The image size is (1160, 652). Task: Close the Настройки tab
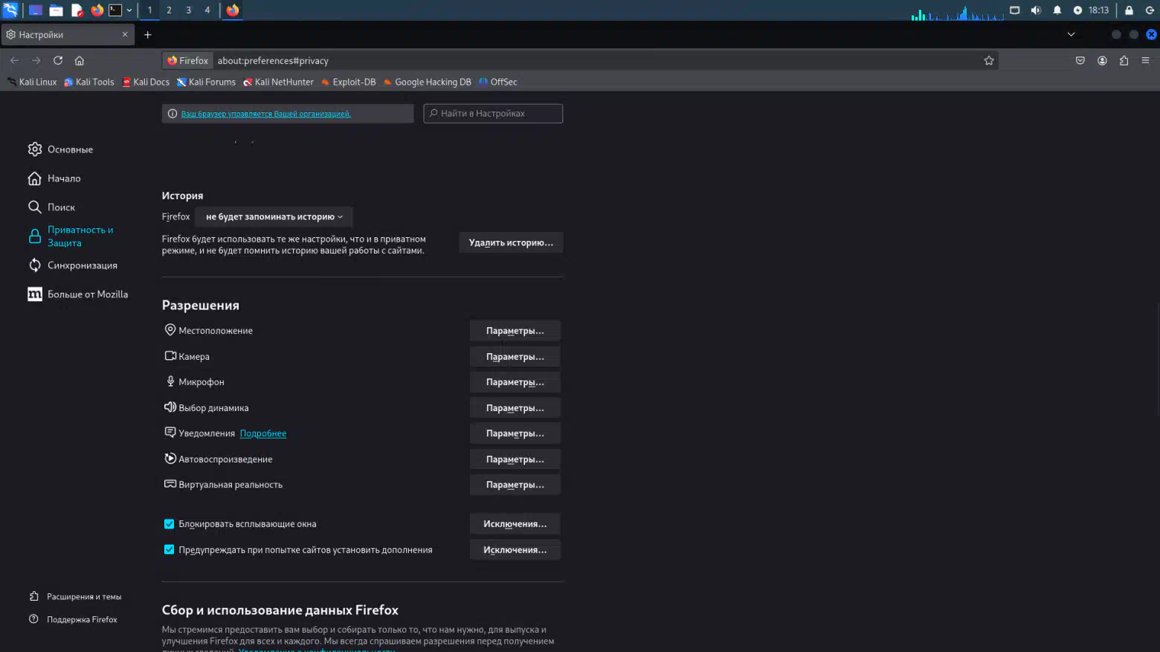pyautogui.click(x=125, y=34)
